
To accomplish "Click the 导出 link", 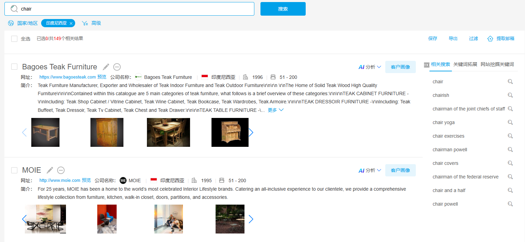I will coord(453,39).
